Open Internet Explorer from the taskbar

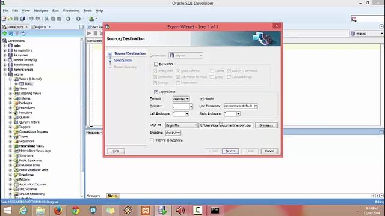pos(23,211)
